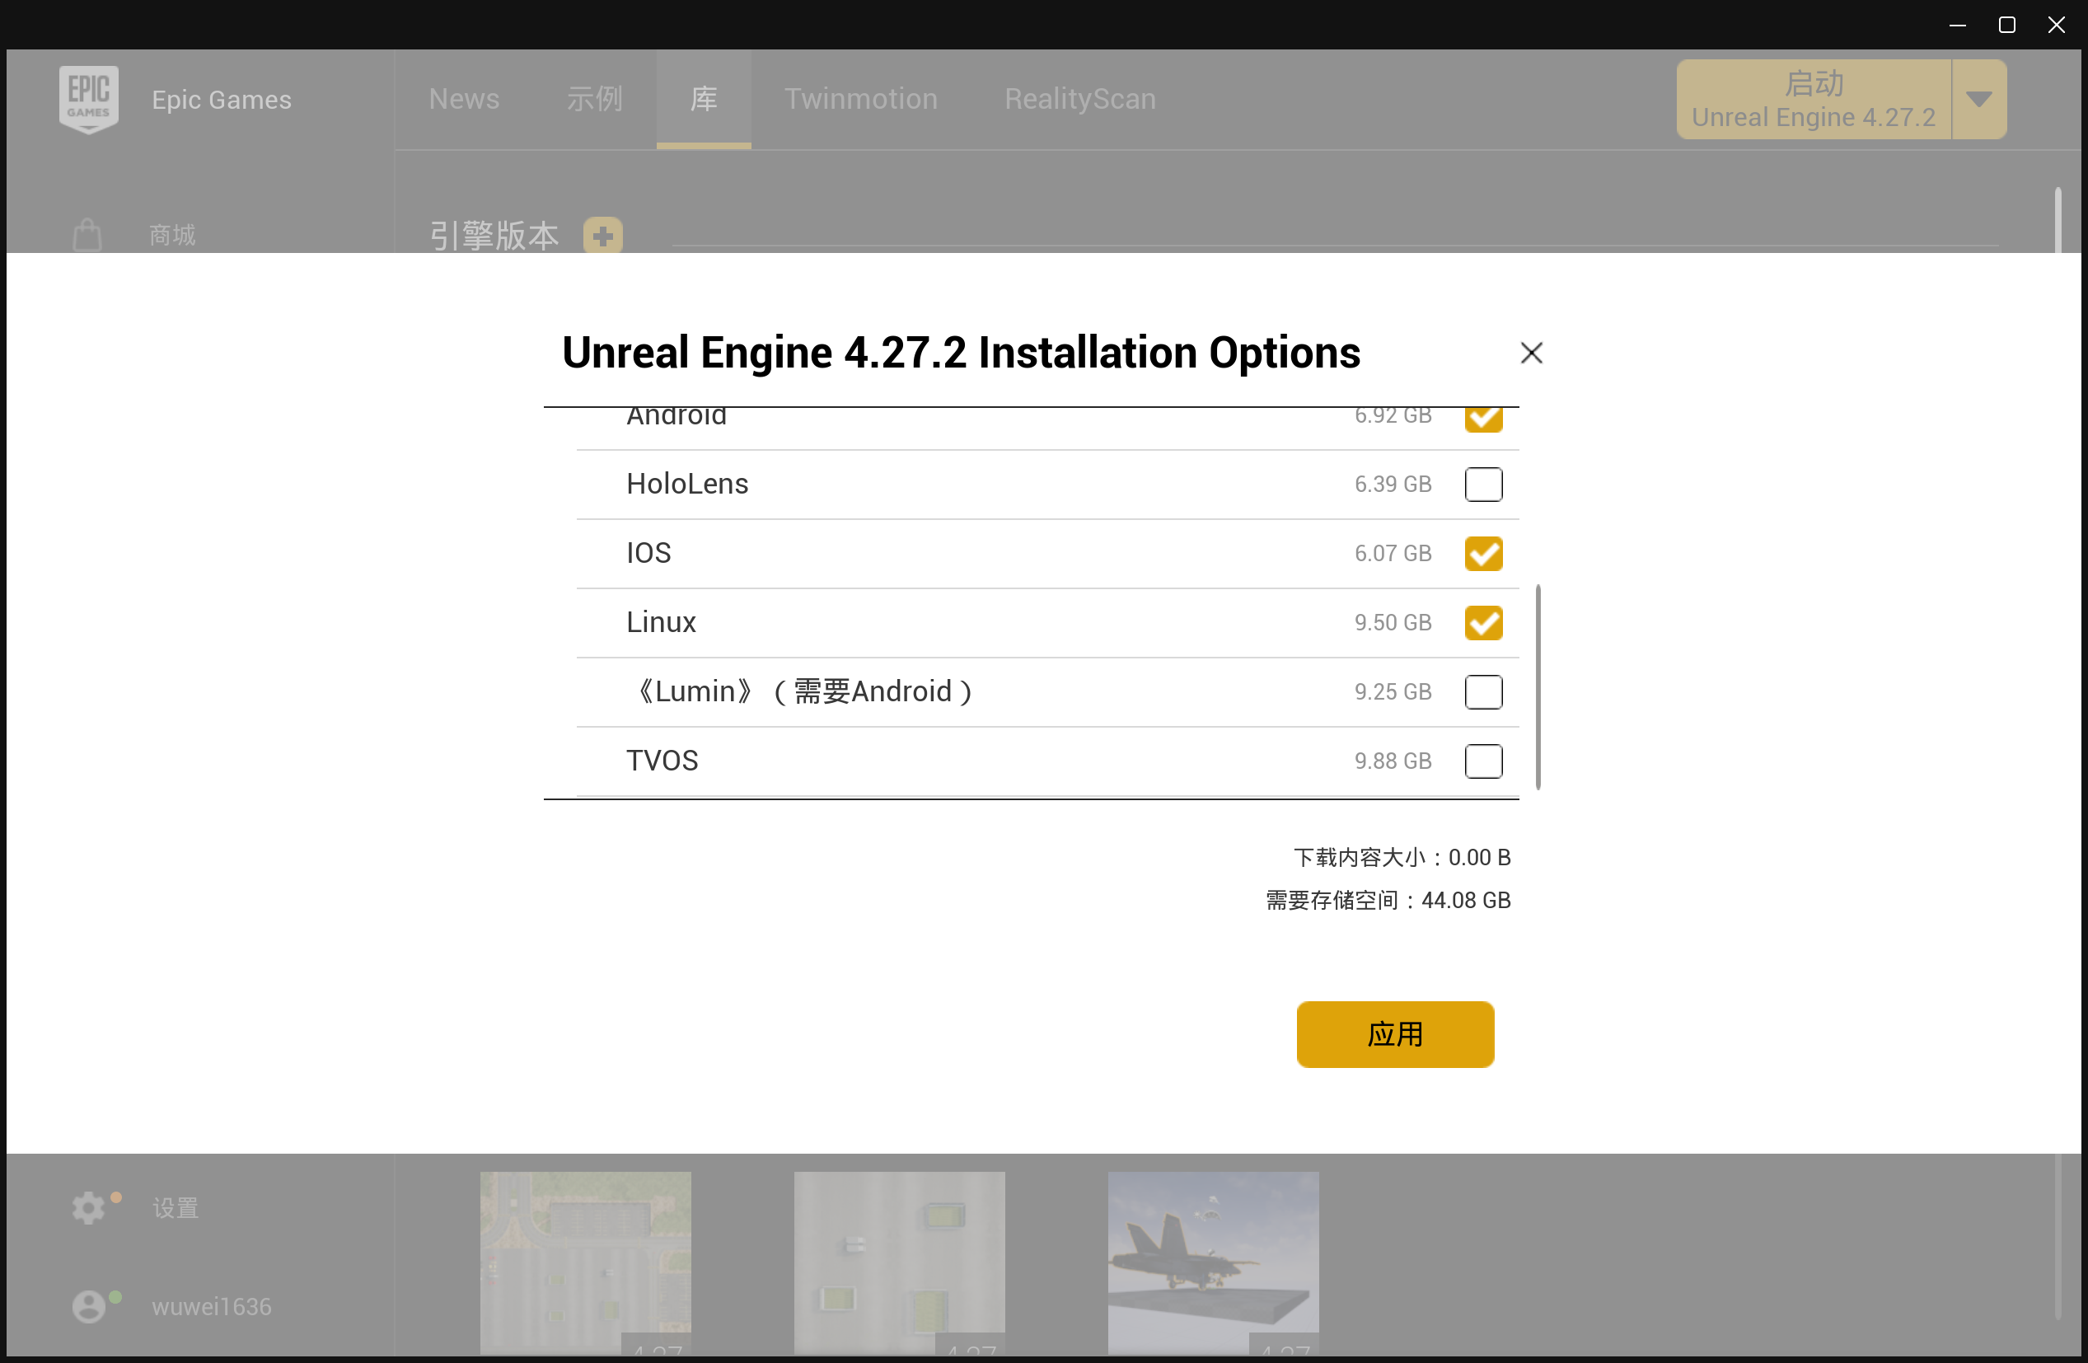Enable the Lumin platform checkbox
Screen dimensions: 2088x1363
[1482, 692]
